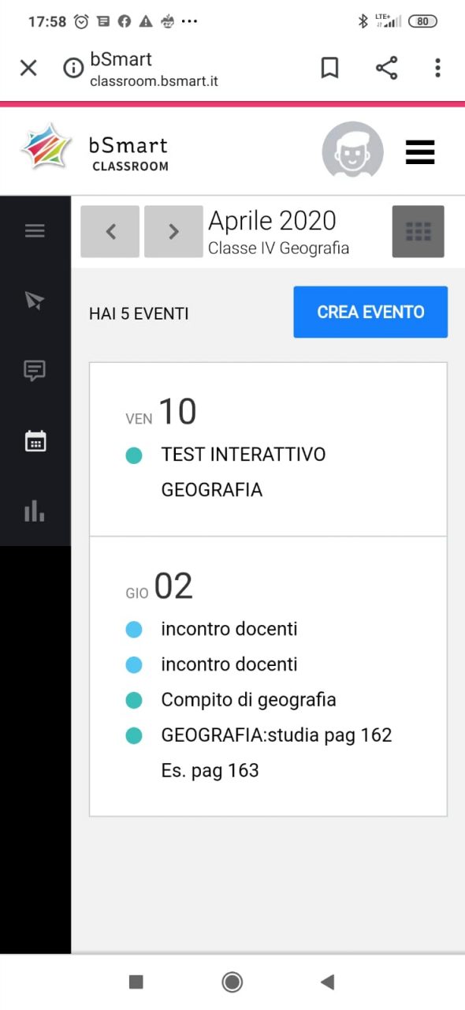The image size is (465, 1010).
Task: Go to next month with right chevron
Action: [173, 231]
